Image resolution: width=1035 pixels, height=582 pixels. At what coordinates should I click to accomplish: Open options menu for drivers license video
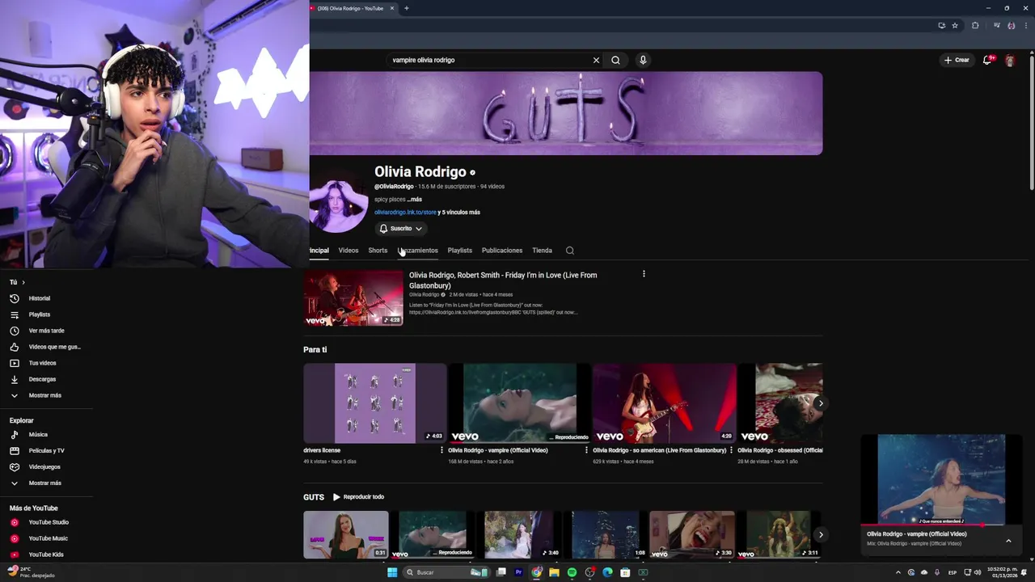coord(441,450)
